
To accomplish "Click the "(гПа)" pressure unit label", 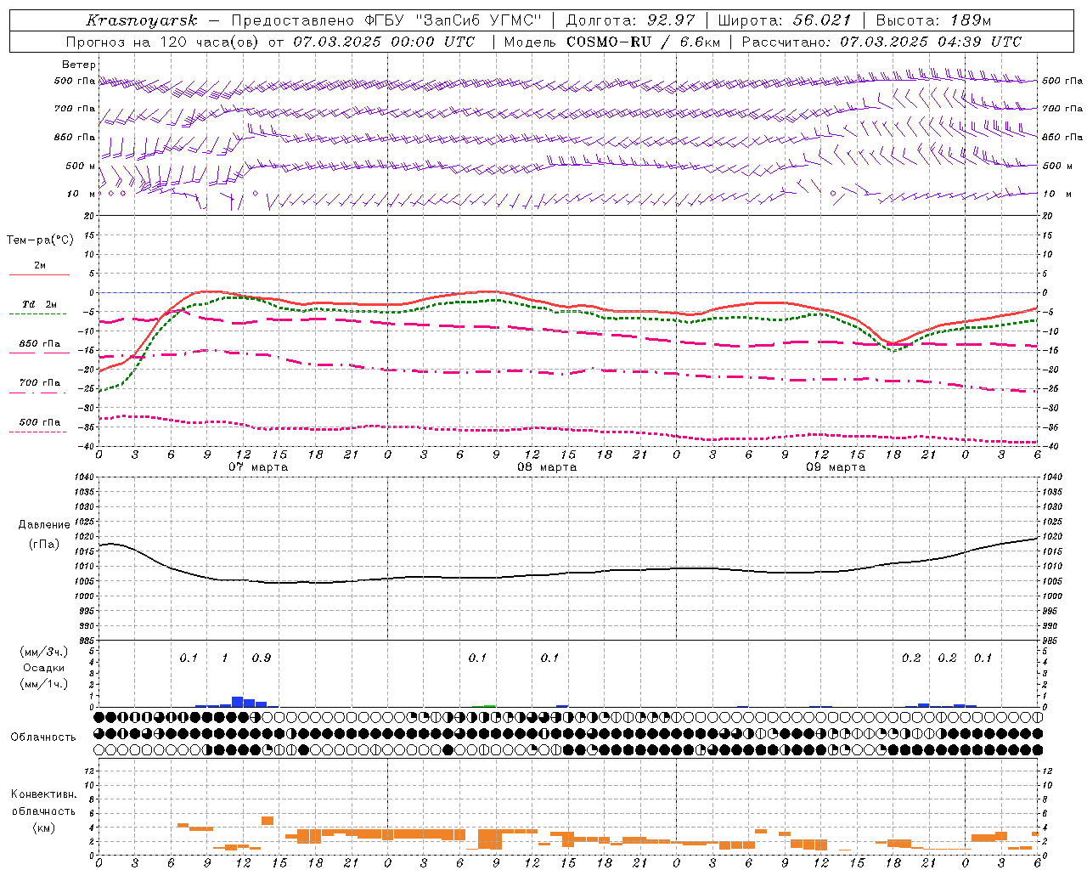I will tap(44, 545).
